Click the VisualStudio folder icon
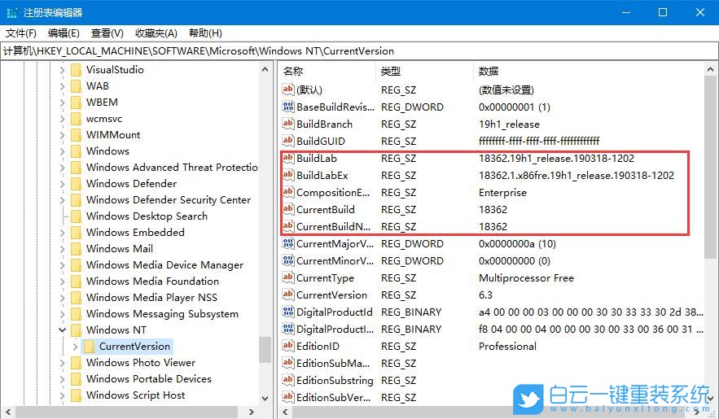719x419 pixels. tap(76, 70)
